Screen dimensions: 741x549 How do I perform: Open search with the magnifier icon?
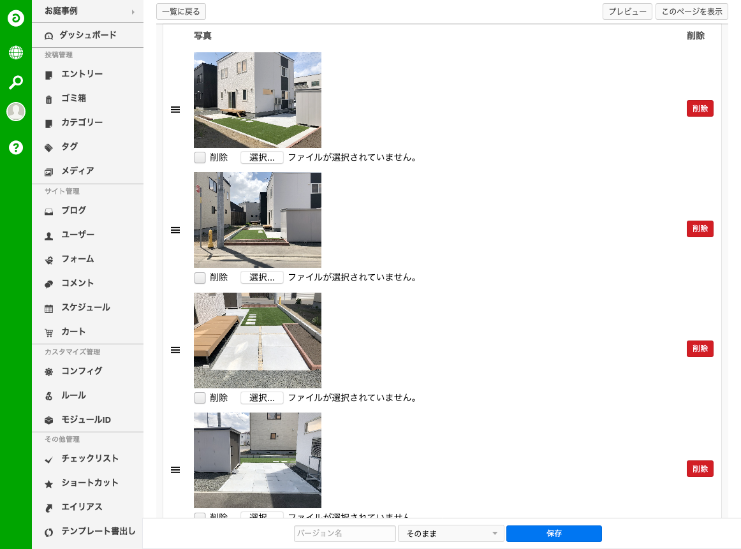[x=16, y=82]
